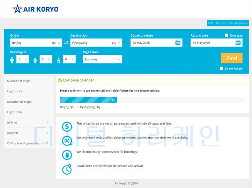
Task: Click the Destination field showing Pyongyang
Action: point(96,42)
